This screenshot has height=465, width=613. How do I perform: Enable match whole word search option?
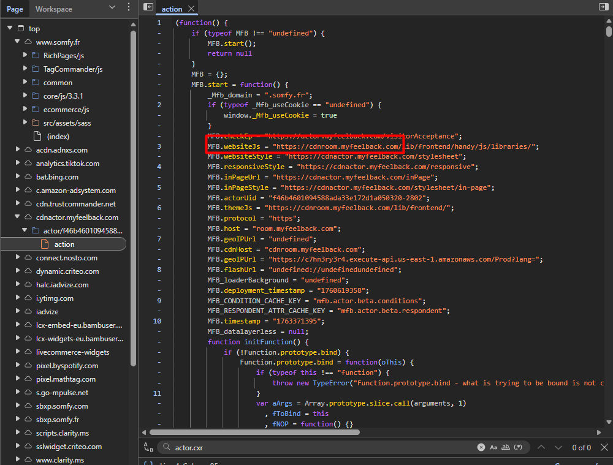click(x=506, y=448)
